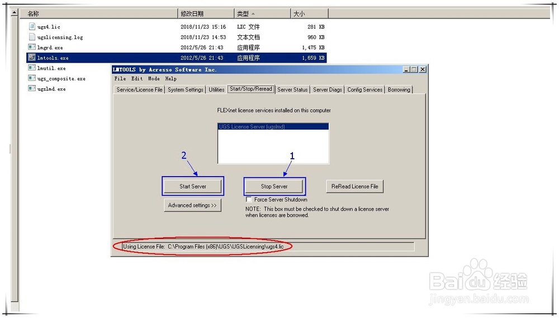The width and height of the screenshot is (559, 318).
Task: Open the File menu in LMTOOLS
Action: point(120,78)
